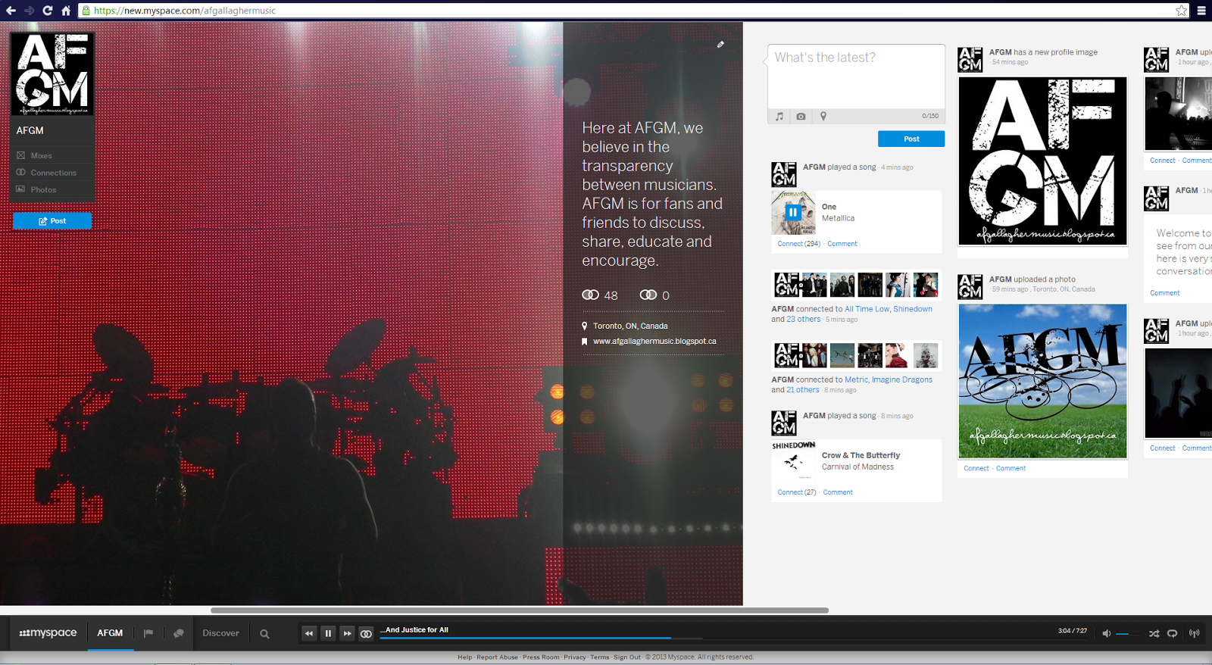Open the Toronto, ON, Canada location on the photo post

point(1064,289)
